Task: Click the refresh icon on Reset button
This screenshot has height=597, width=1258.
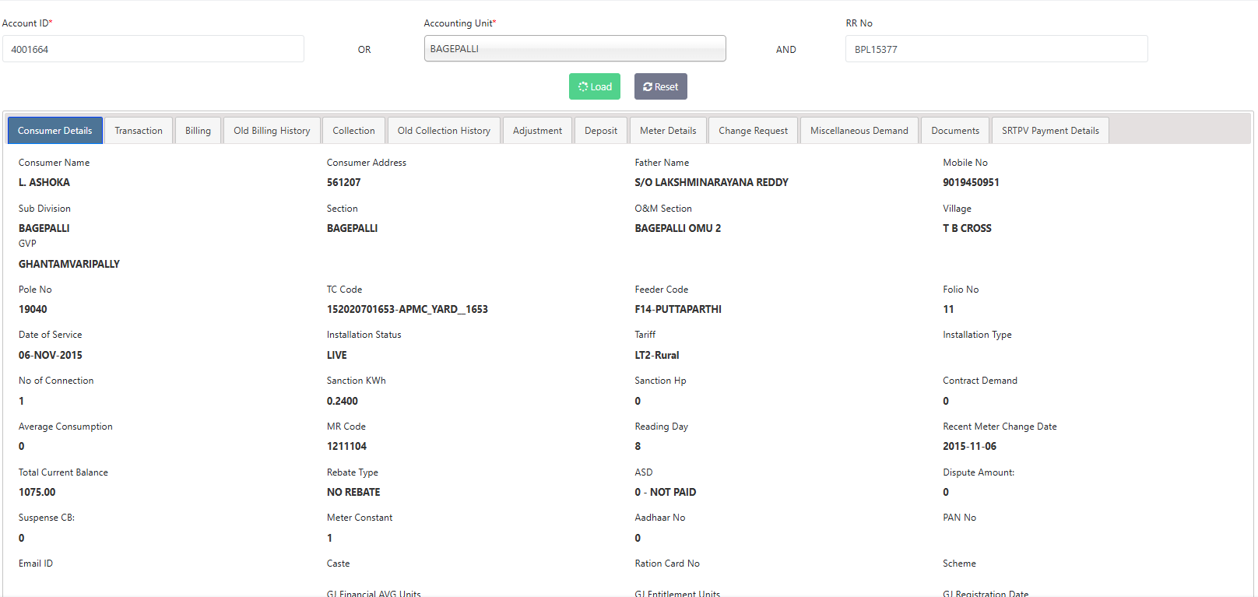Action: click(648, 86)
